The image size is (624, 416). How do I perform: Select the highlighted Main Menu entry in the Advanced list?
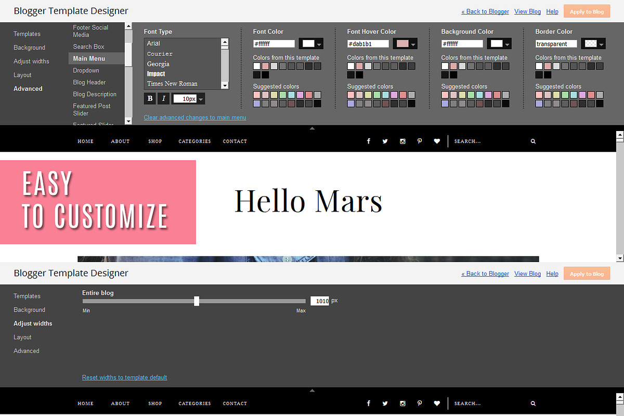click(96, 58)
